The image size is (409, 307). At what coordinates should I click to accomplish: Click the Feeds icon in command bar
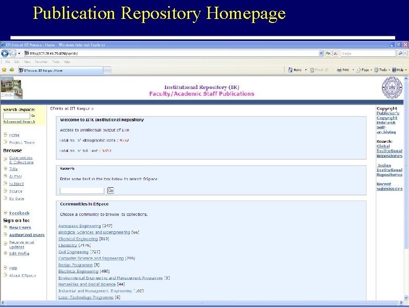(312, 70)
